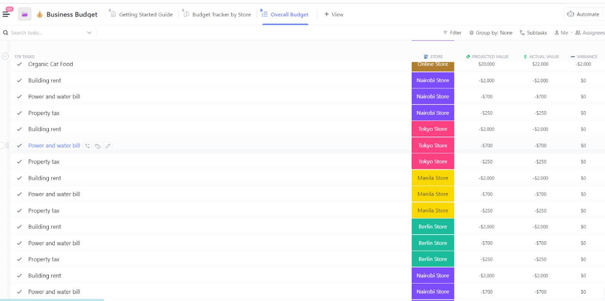
Task: Toggle the checkmark on Organic Cat Food
Action: click(x=19, y=64)
